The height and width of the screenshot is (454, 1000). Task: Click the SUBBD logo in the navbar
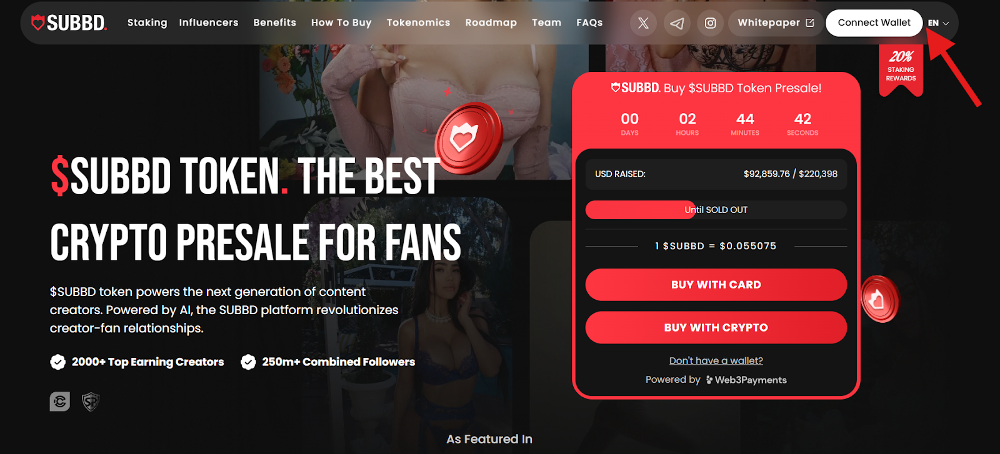69,23
